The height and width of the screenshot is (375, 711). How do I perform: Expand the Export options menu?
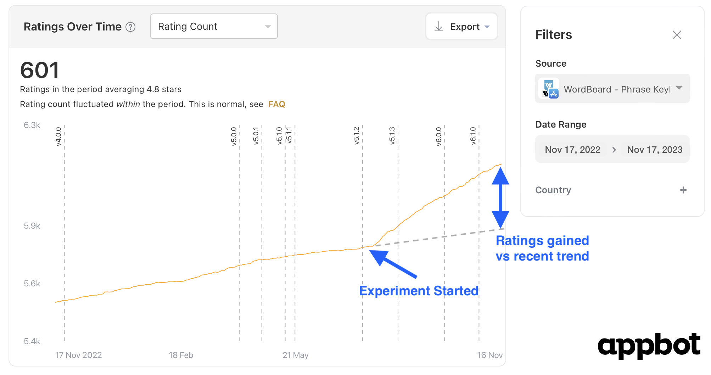[461, 27]
